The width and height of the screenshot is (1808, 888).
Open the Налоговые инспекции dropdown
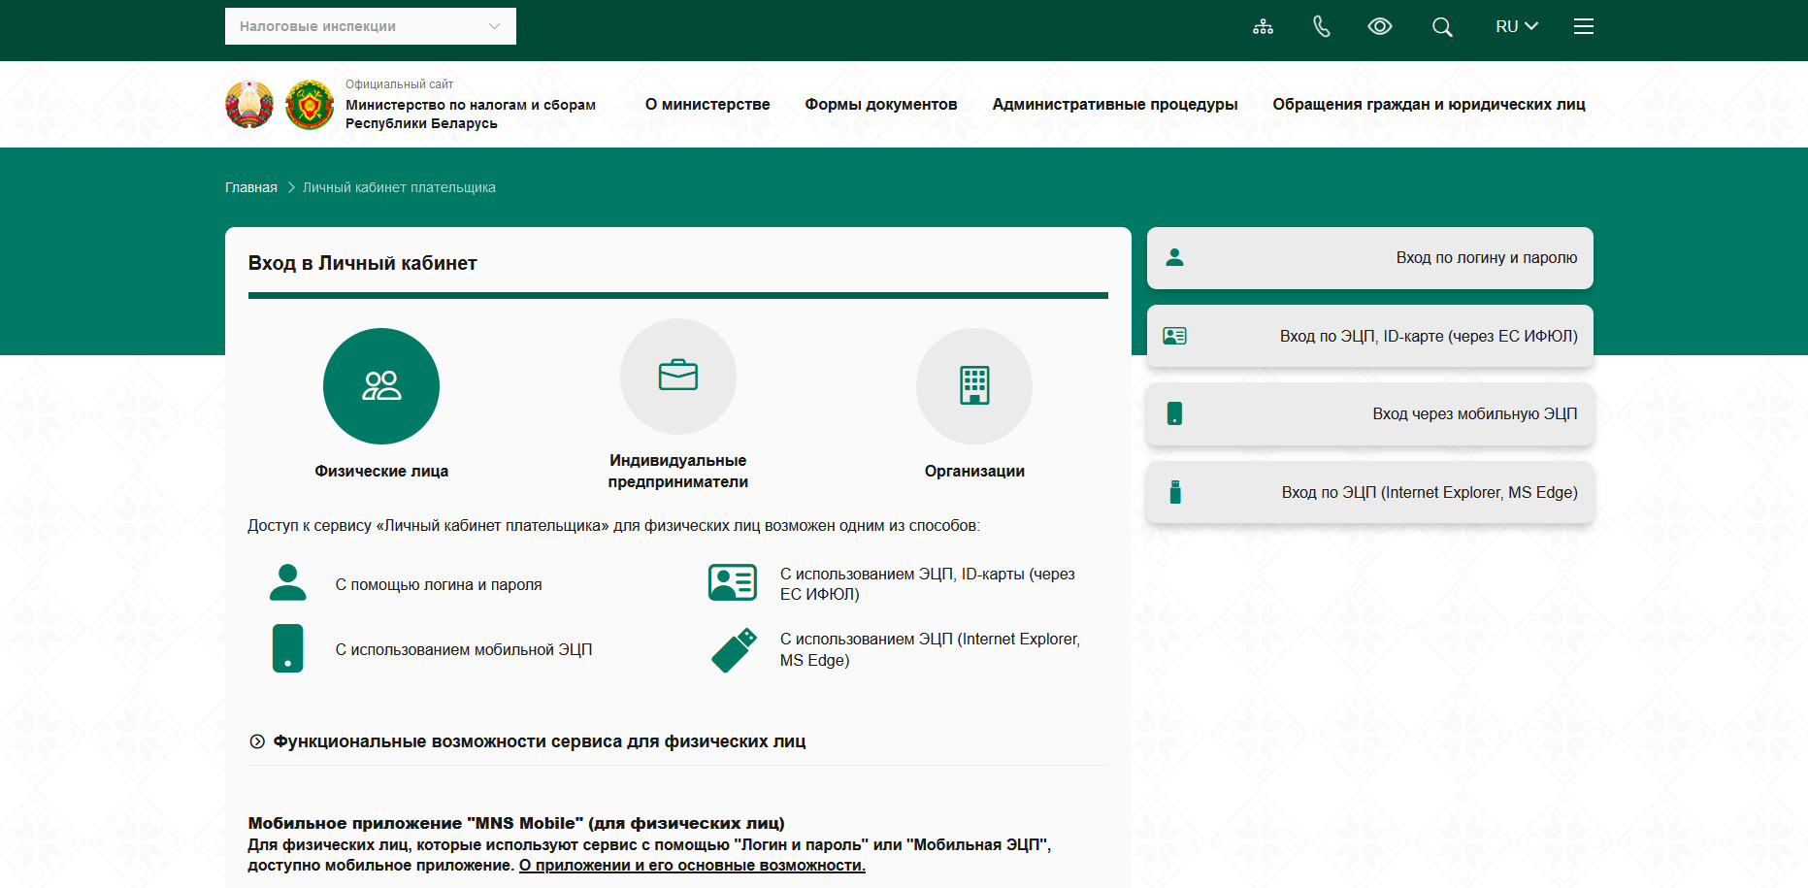[x=370, y=26]
